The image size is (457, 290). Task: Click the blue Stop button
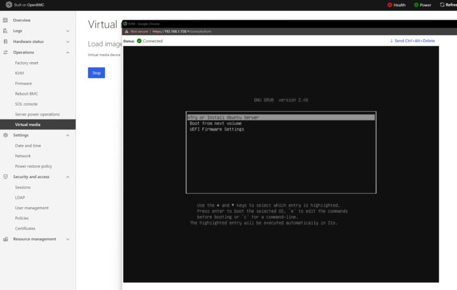(97, 73)
